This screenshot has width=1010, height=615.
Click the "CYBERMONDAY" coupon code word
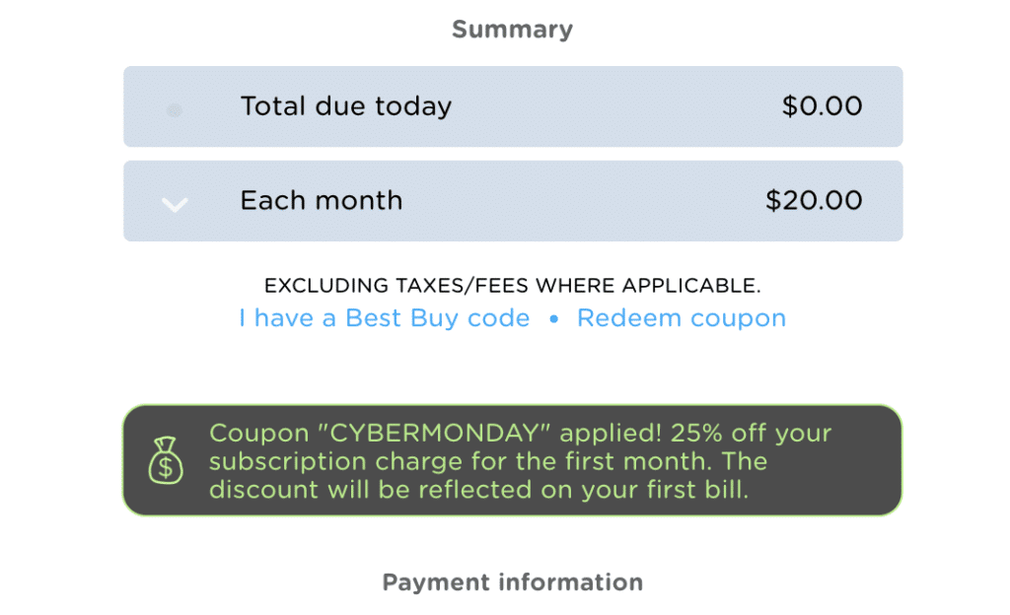pos(434,433)
